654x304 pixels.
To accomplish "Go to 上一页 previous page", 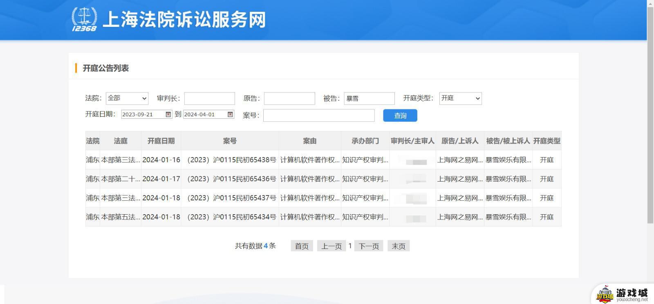I will point(331,246).
